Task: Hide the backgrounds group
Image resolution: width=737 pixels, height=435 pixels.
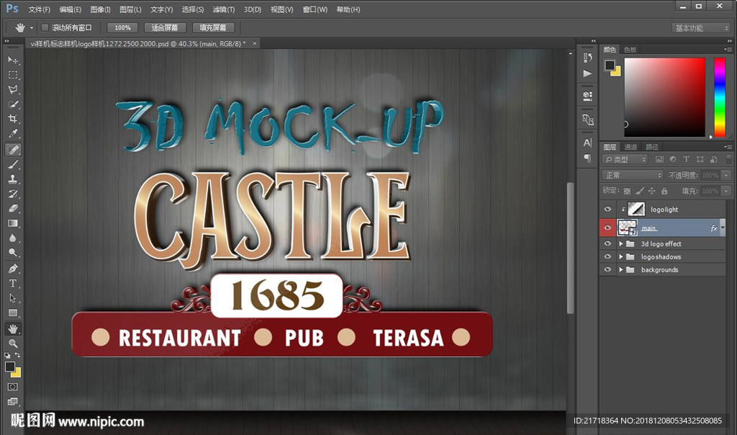Action: [x=607, y=269]
